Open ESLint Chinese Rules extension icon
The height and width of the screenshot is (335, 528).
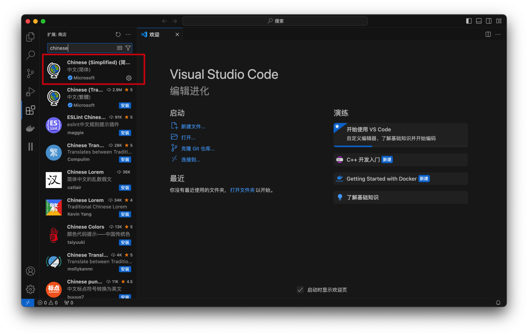(x=54, y=125)
